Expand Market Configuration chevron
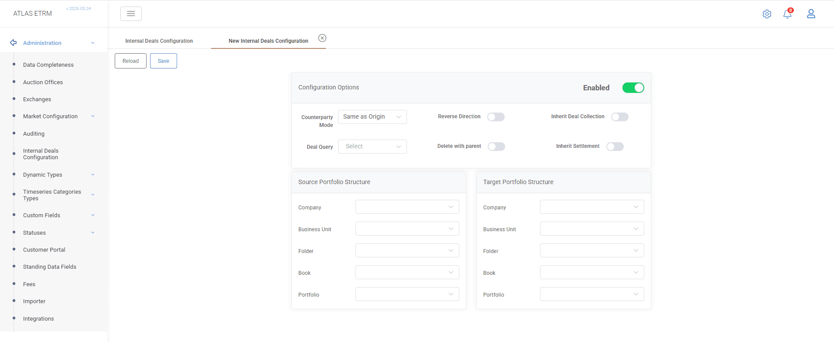This screenshot has width=834, height=342. tap(93, 116)
